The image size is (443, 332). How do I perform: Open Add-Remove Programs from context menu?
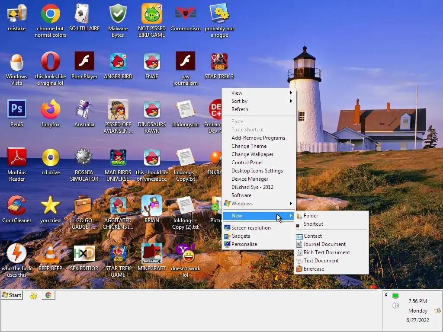point(259,138)
